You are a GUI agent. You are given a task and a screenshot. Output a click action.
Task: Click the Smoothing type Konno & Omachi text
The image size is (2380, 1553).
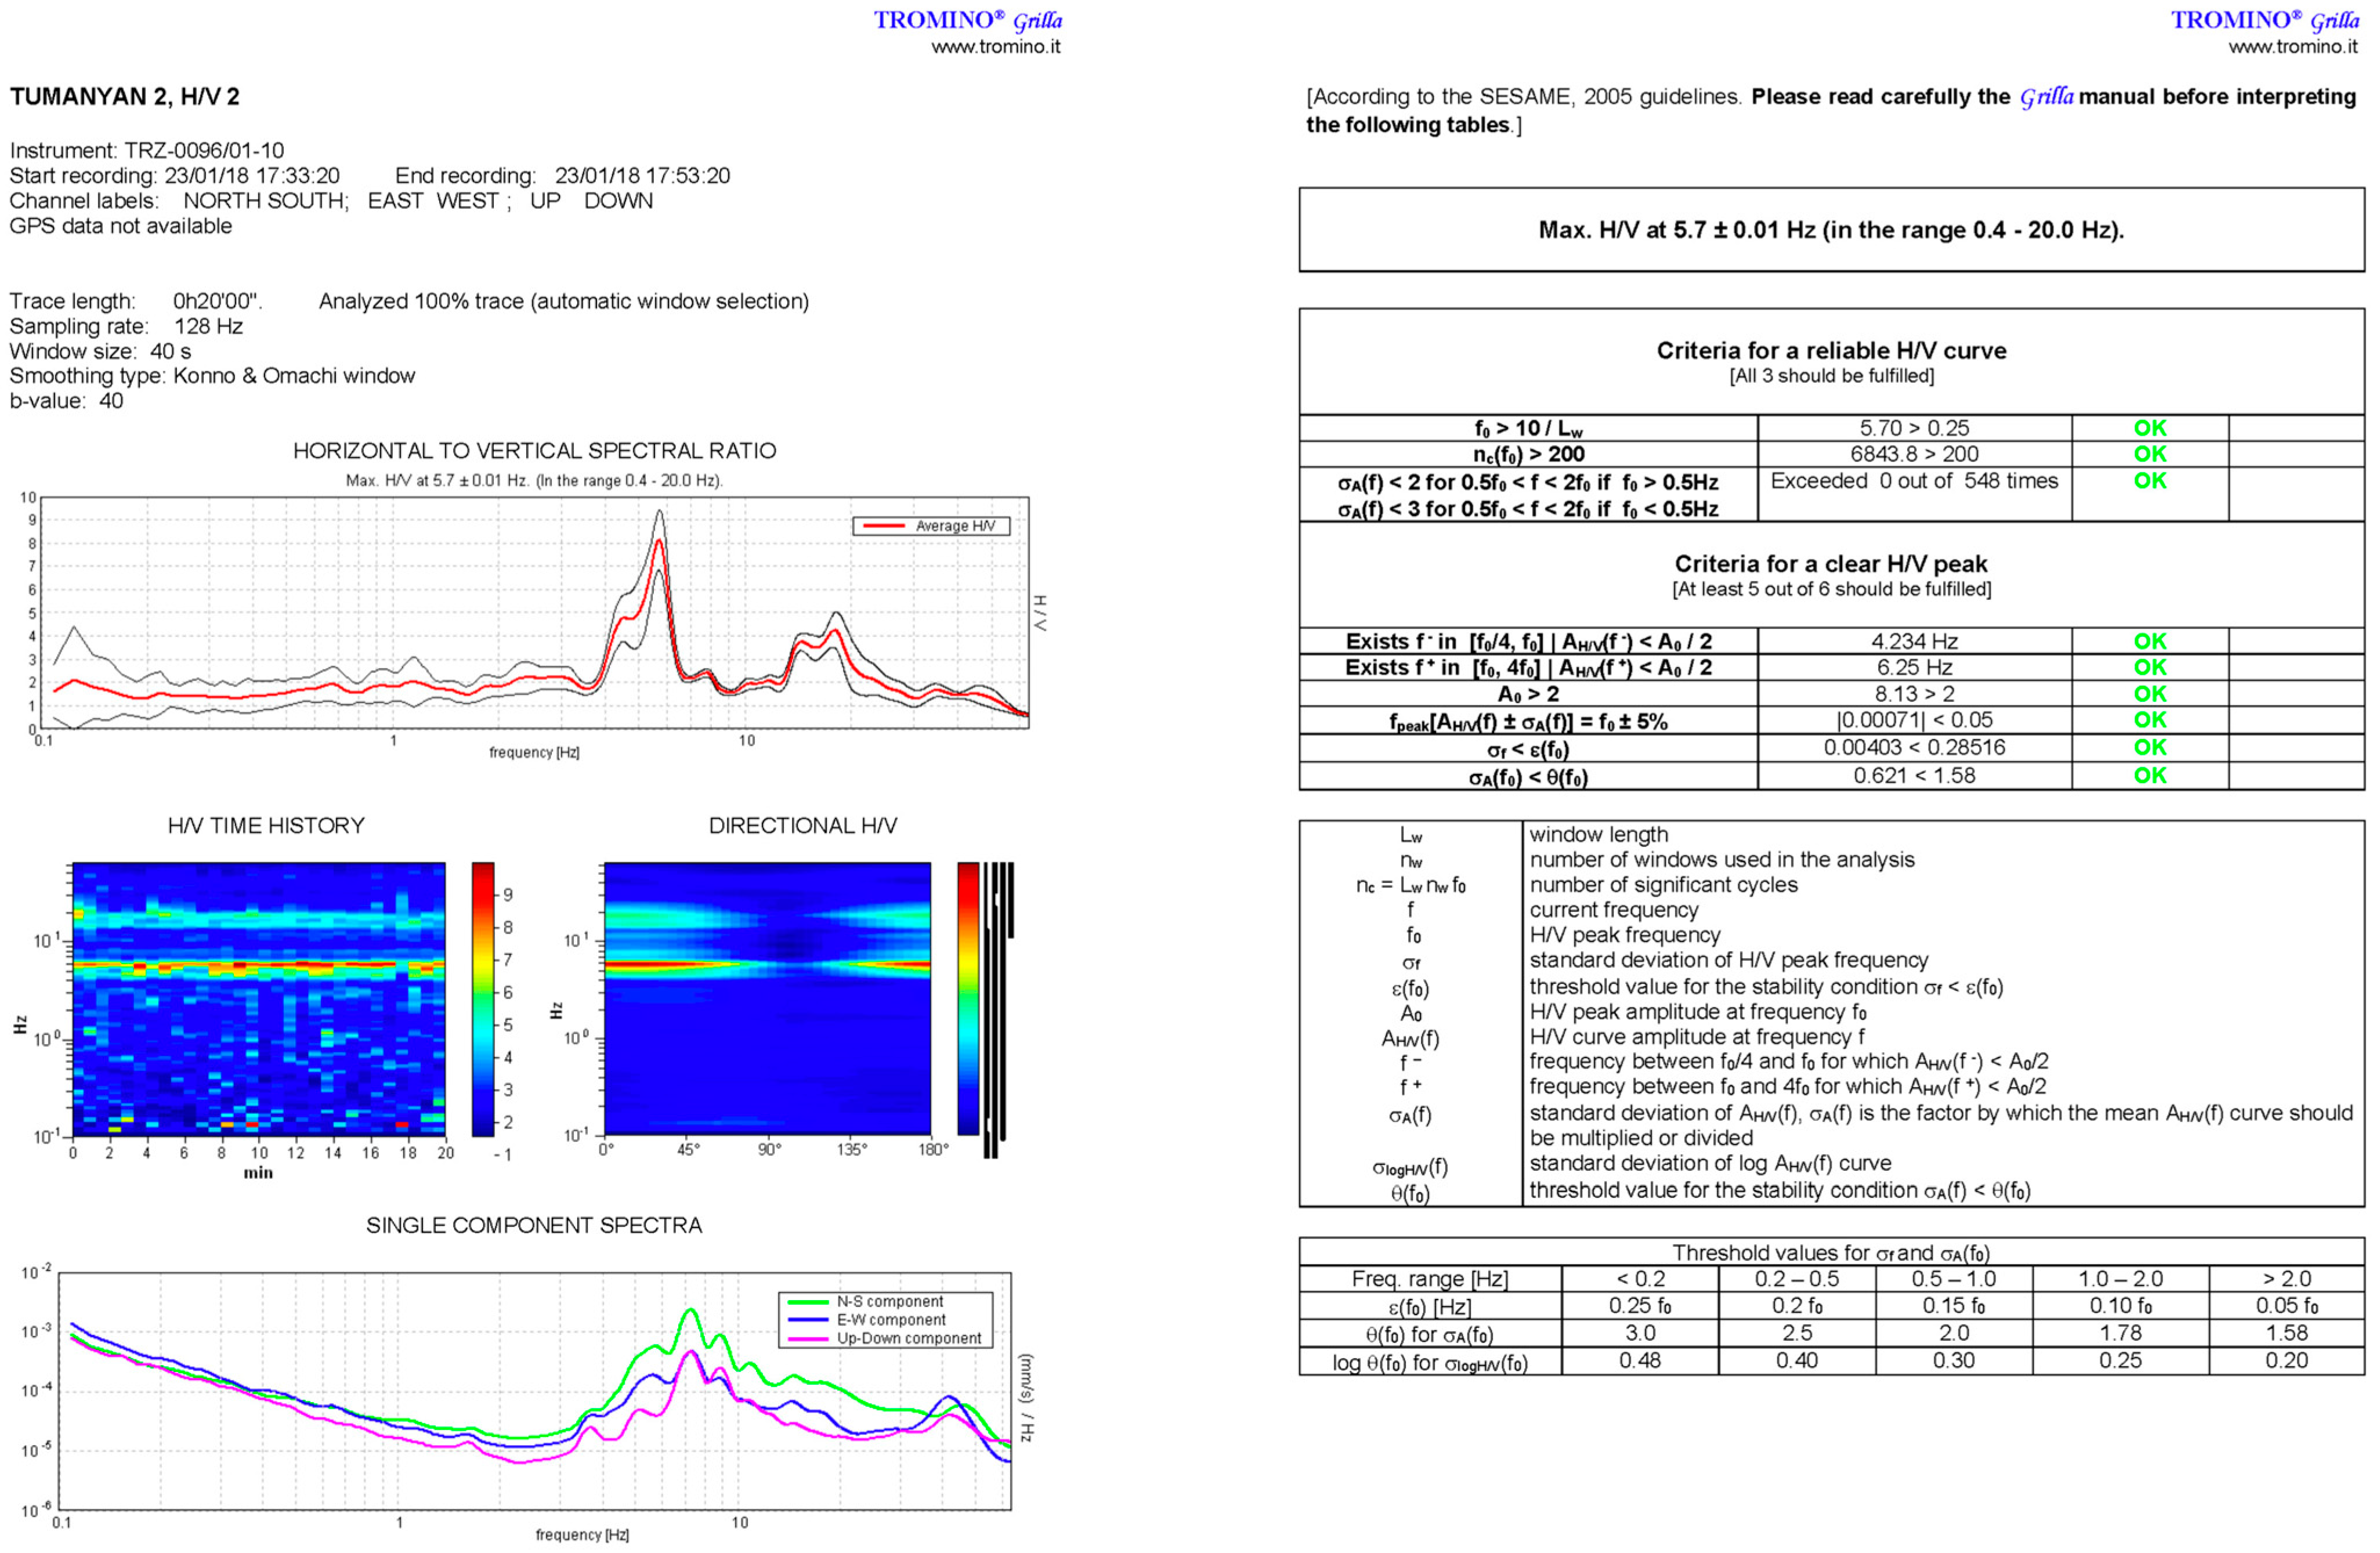pyautogui.click(x=212, y=376)
